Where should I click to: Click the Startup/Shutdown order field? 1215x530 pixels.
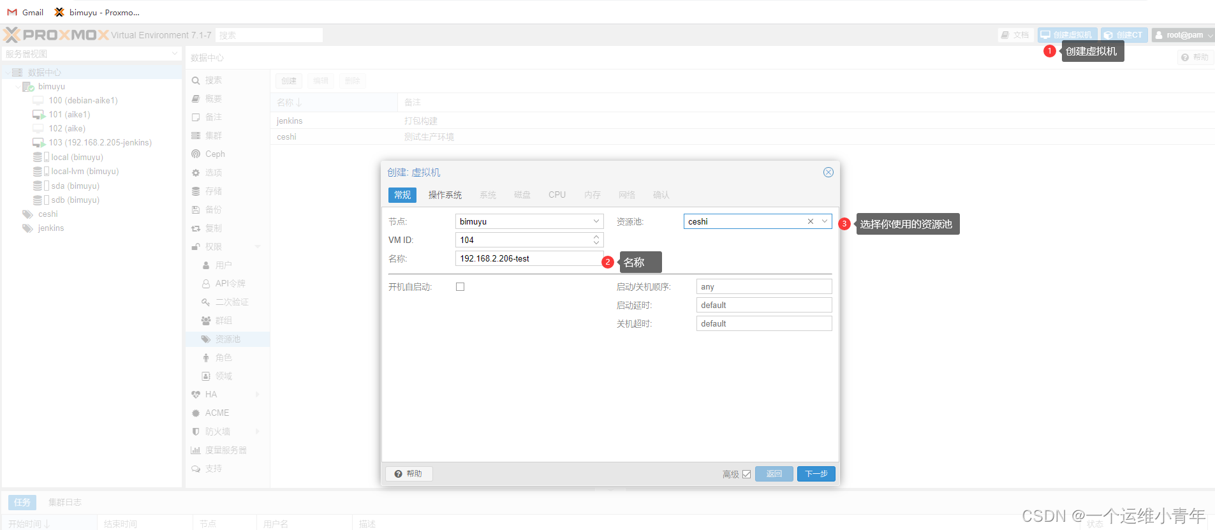764,287
